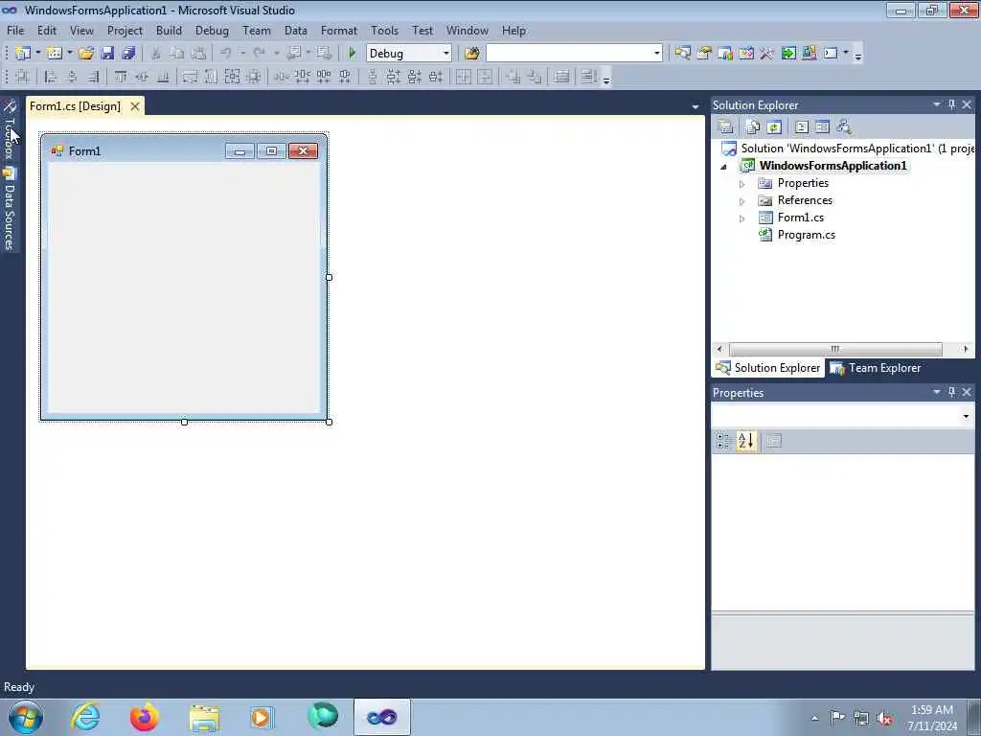
Task: Switch to the Solution Explorer bottom tab
Action: point(768,368)
